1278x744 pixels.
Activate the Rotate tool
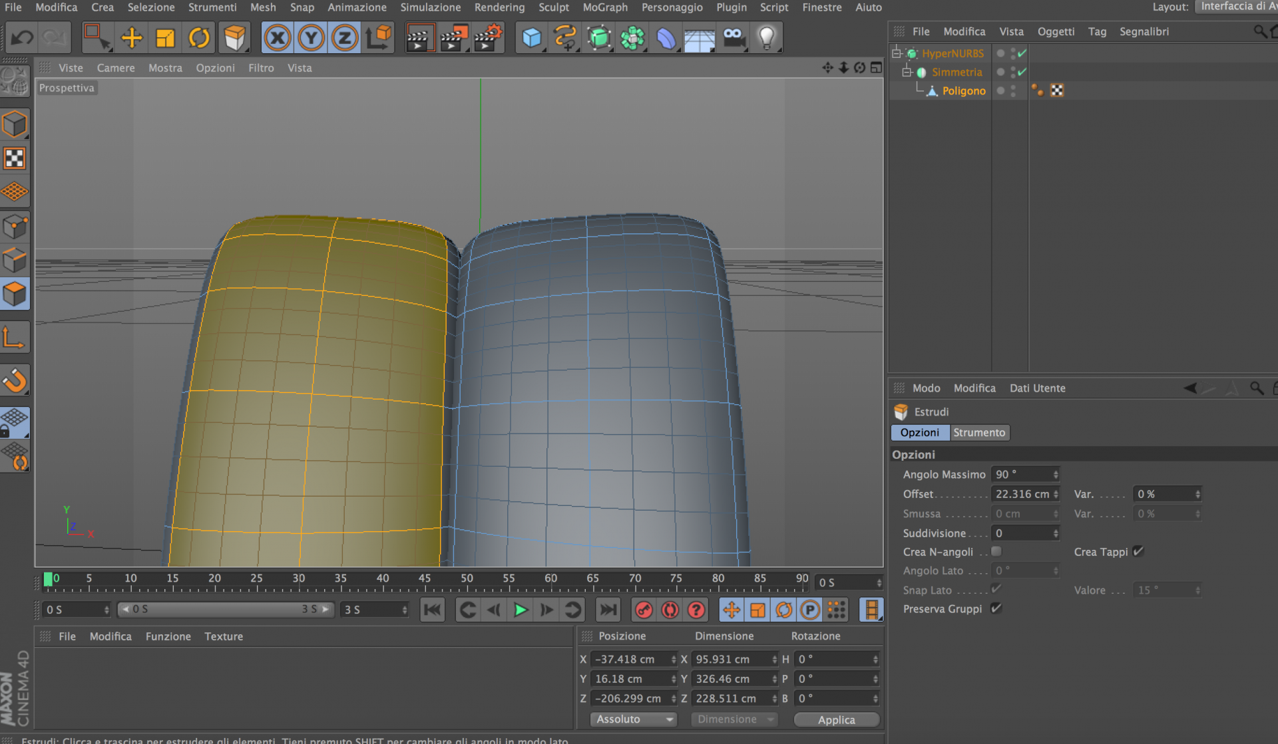click(x=199, y=38)
